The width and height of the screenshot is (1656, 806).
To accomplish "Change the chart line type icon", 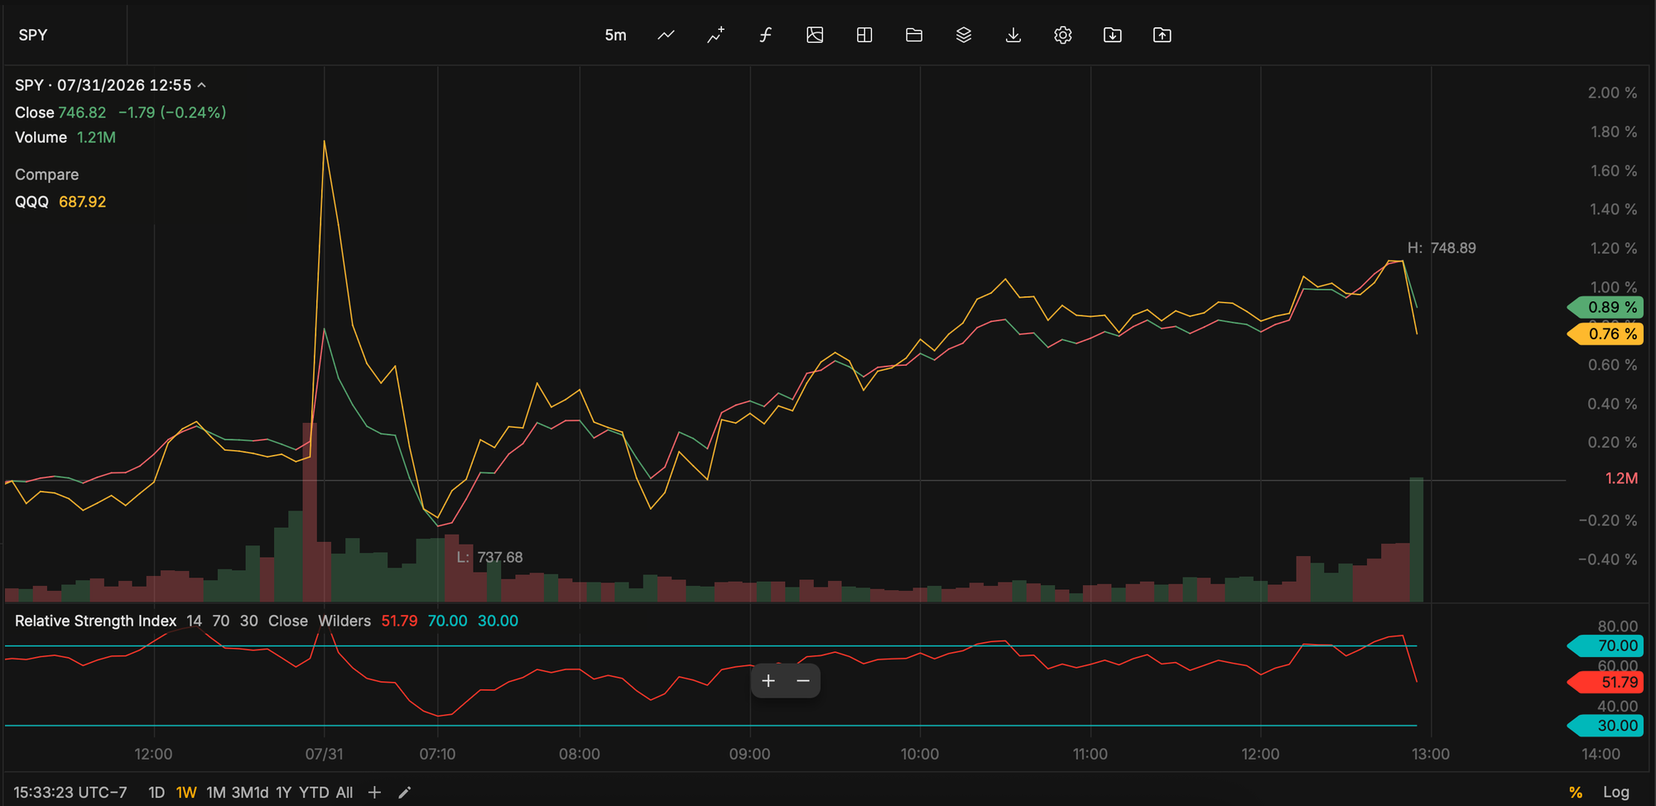I will pyautogui.click(x=666, y=35).
